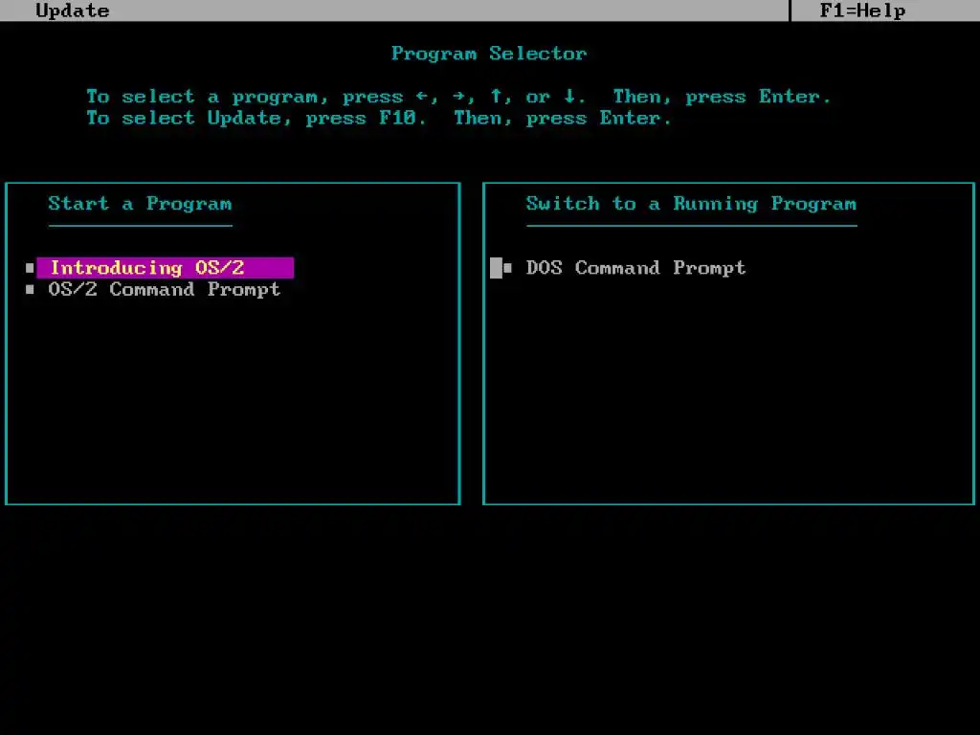Select Introducing OS/2 program entry
The width and height of the screenshot is (980, 735).
tap(165, 268)
